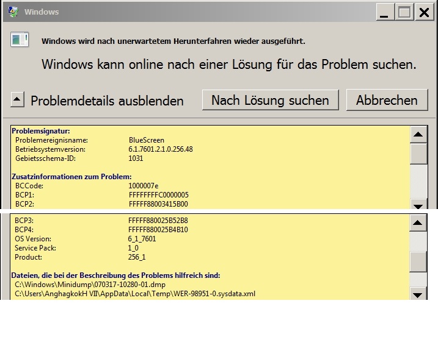Click Gebietsschema-ID value 1031
Viewport: 438px width, 348px height.
click(136, 158)
